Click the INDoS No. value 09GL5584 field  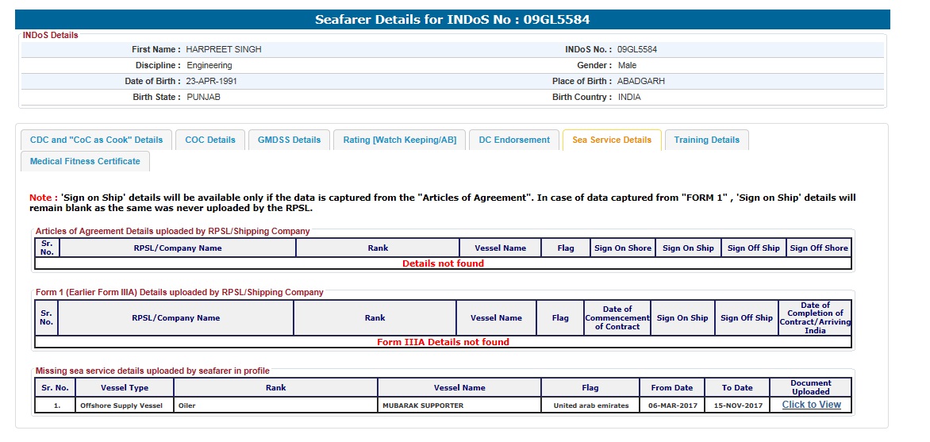(x=636, y=49)
